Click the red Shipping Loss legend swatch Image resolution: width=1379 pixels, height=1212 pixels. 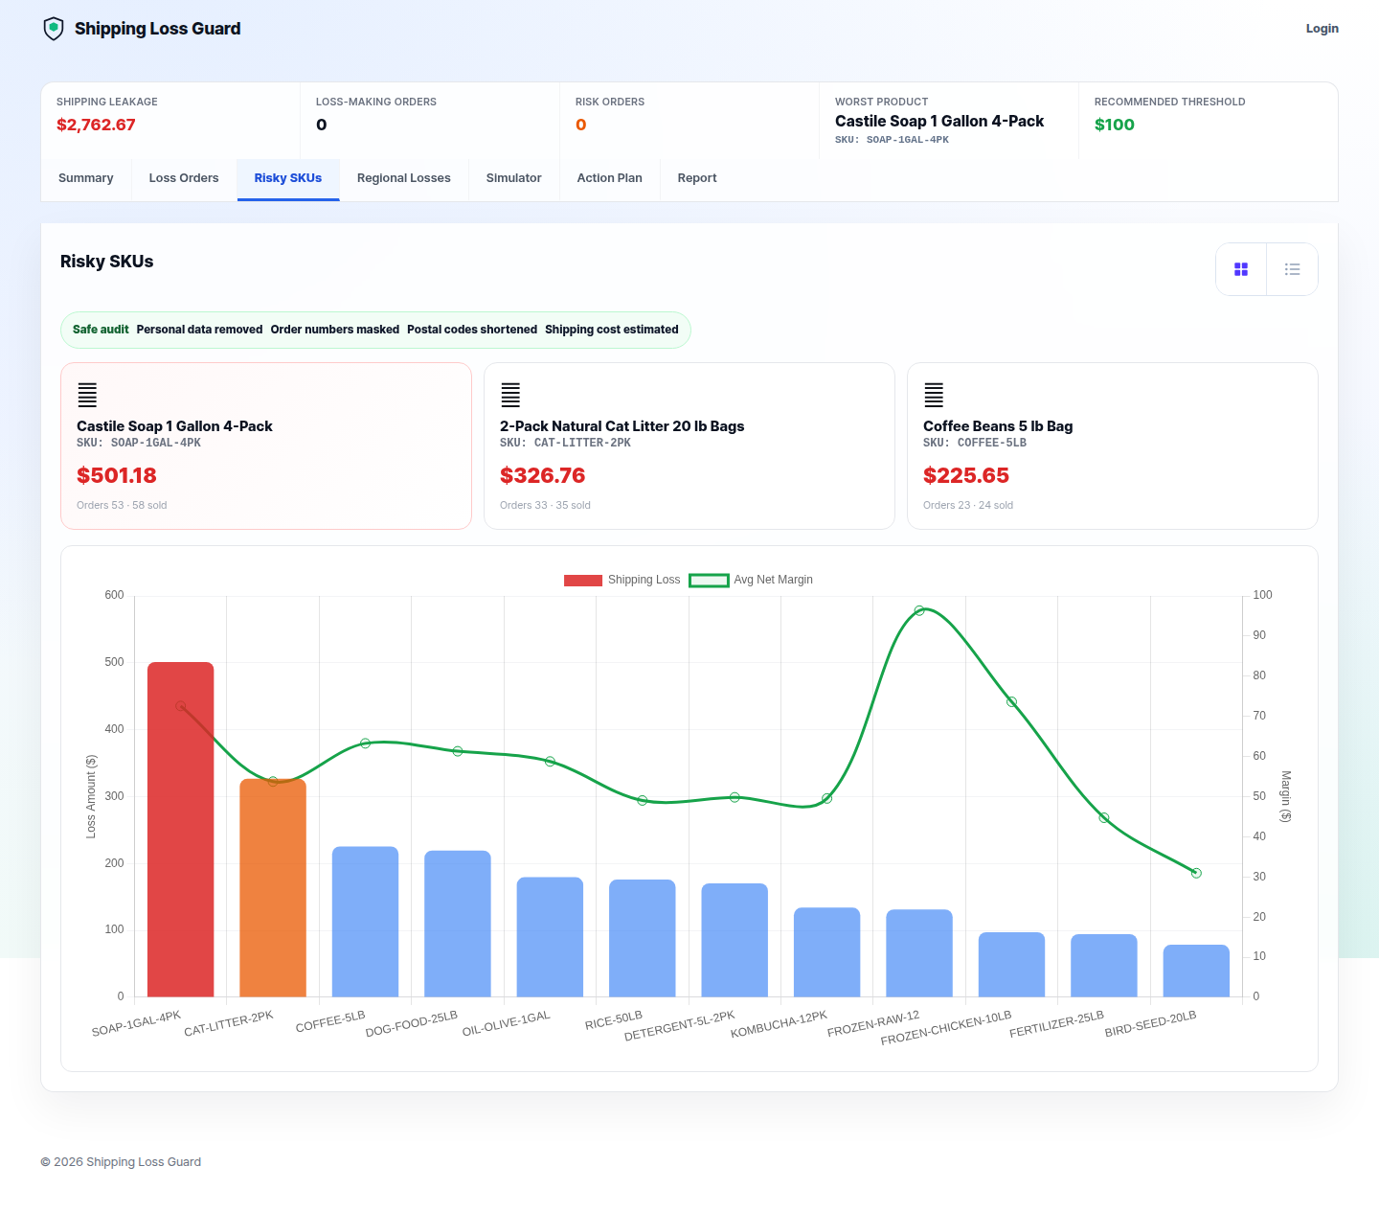point(583,580)
